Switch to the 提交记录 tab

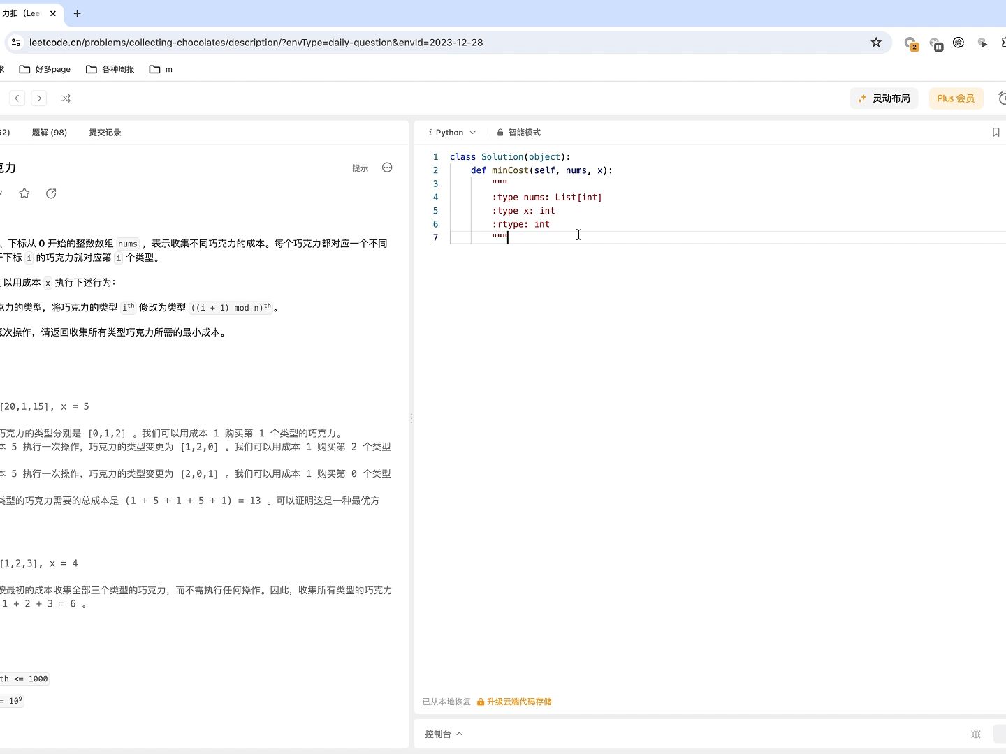pos(105,133)
